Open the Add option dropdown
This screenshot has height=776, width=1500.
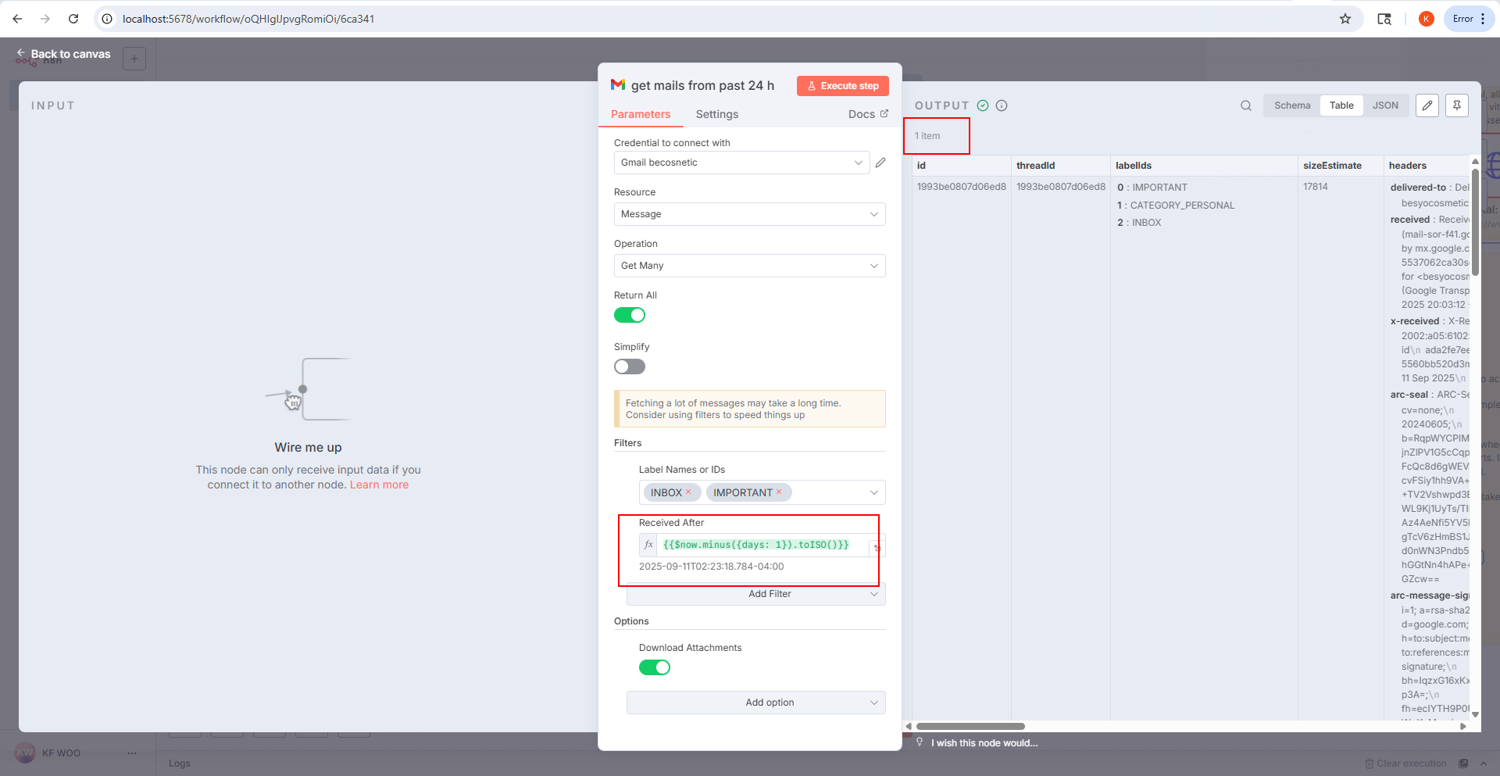[756, 703]
